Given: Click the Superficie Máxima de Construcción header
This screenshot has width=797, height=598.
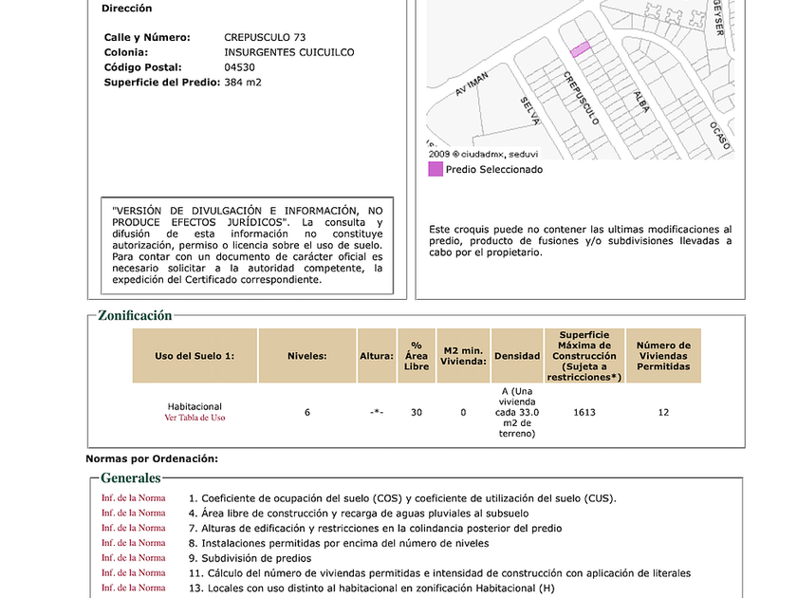Looking at the screenshot, I should point(584,356).
